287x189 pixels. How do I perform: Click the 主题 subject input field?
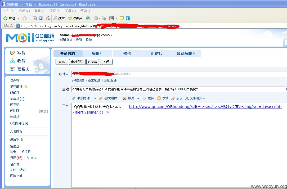coord(179,89)
